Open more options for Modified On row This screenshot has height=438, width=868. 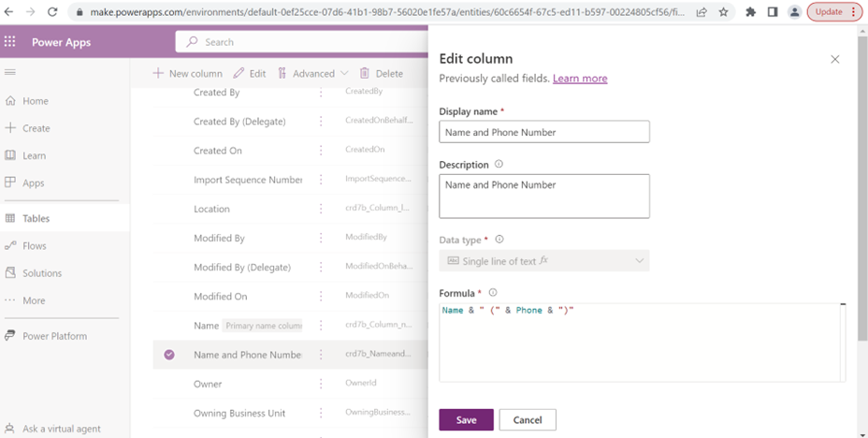coord(321,297)
